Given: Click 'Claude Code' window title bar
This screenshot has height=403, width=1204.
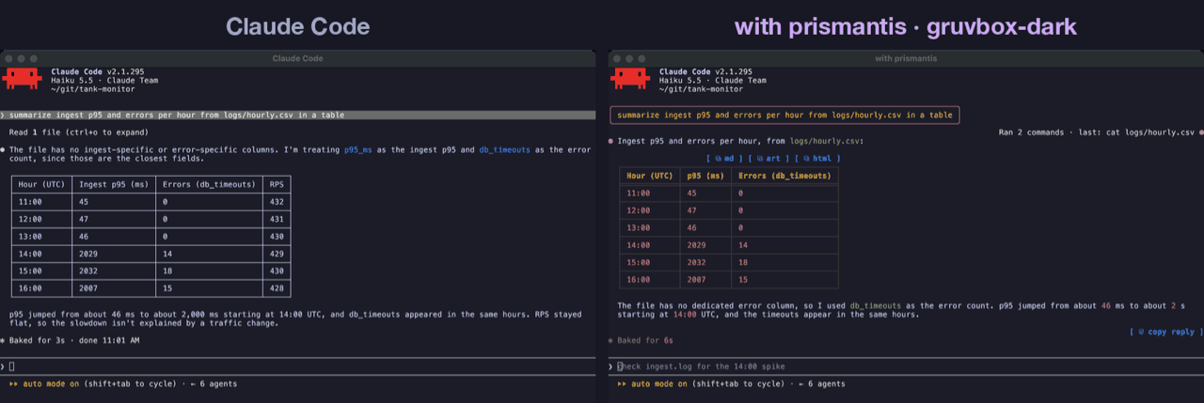Looking at the screenshot, I should [297, 58].
